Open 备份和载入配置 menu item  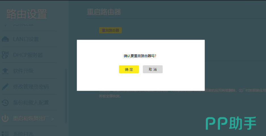[x=31, y=103]
